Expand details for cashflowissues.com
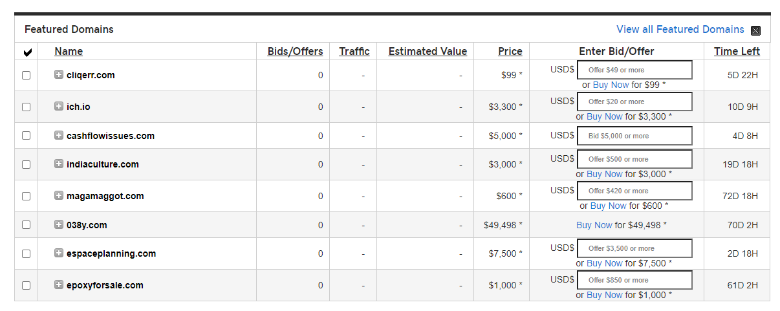 point(59,135)
